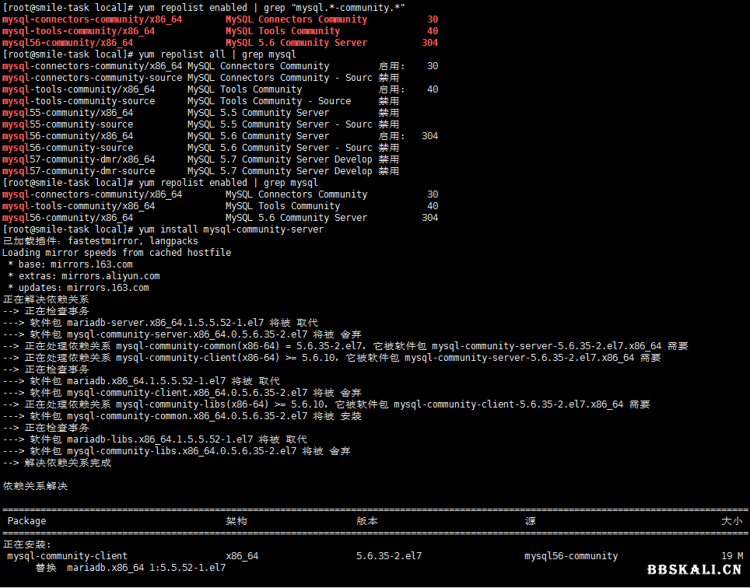Click the 19 M size value
This screenshot has width=750, height=588.
point(732,556)
